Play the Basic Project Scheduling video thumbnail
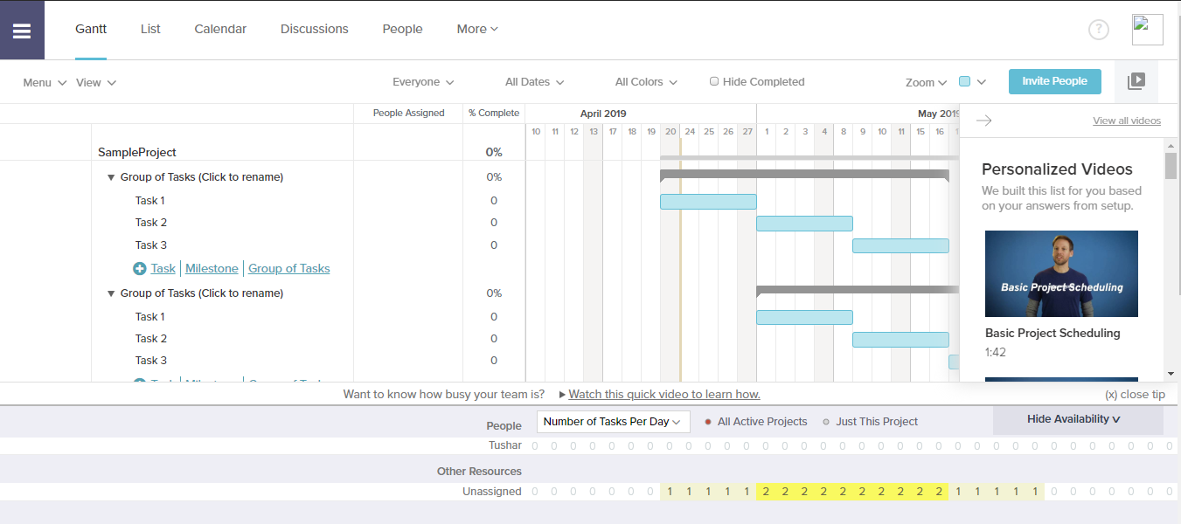 point(1060,273)
